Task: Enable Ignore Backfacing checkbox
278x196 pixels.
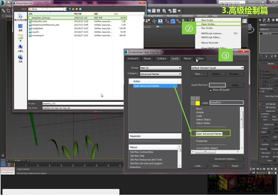Action: [x=261, y=74]
